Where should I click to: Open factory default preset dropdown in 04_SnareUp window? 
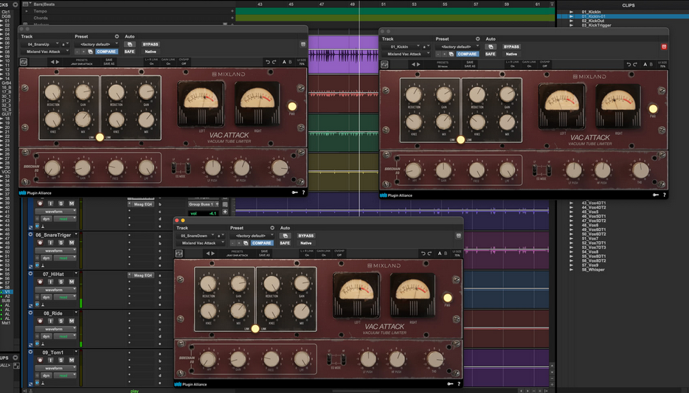pyautogui.click(x=96, y=44)
